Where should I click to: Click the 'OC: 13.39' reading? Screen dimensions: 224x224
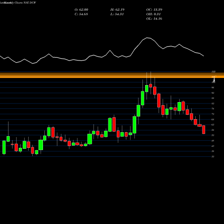[154, 10]
